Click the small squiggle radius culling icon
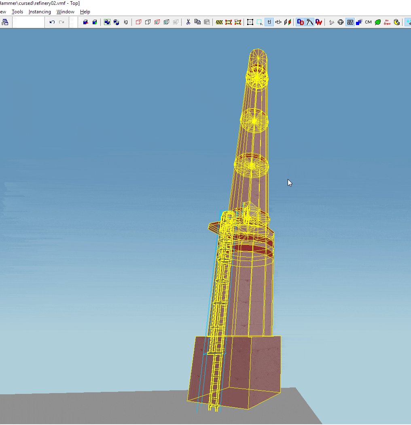The width and height of the screenshot is (411, 425). 331,22
